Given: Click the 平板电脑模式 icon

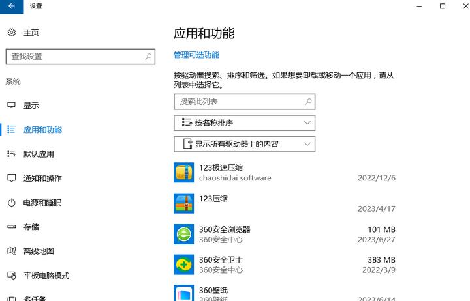Looking at the screenshot, I should click(x=11, y=276).
